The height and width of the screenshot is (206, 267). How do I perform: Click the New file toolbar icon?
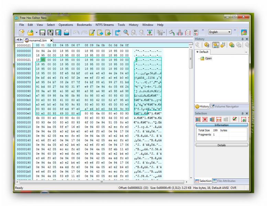(22, 32)
